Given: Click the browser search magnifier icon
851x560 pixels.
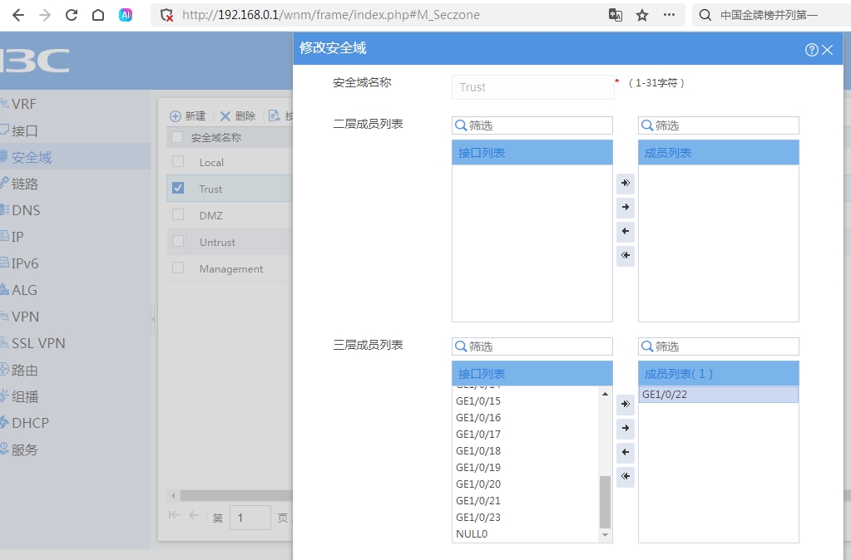Looking at the screenshot, I should pos(705,15).
